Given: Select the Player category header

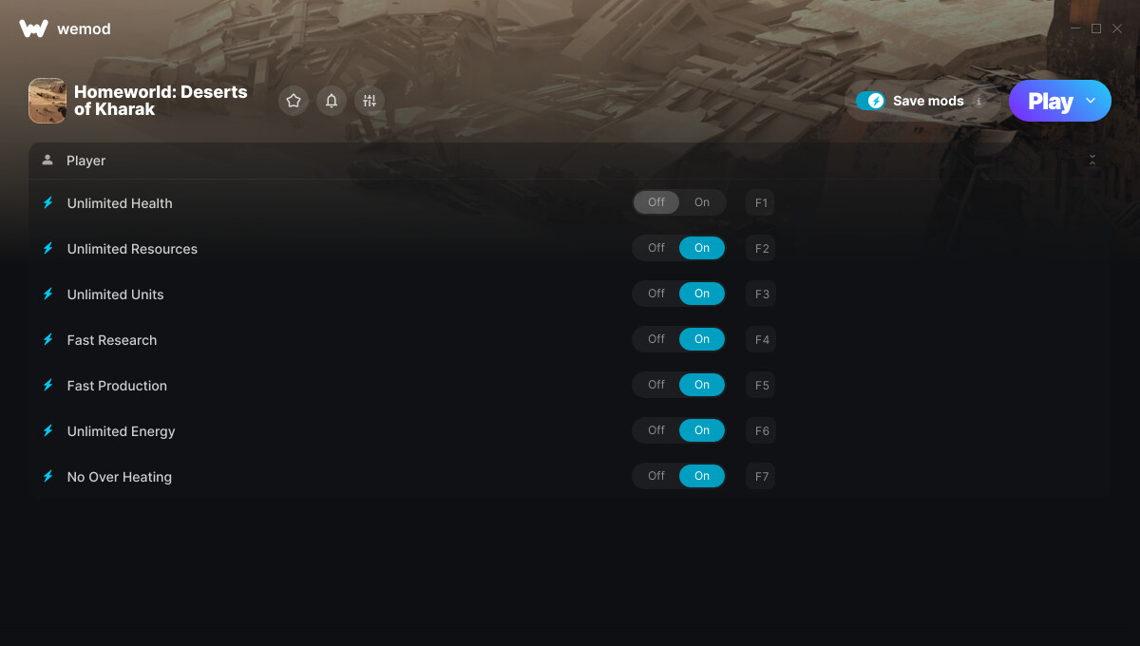Looking at the screenshot, I should pyautogui.click(x=570, y=161).
